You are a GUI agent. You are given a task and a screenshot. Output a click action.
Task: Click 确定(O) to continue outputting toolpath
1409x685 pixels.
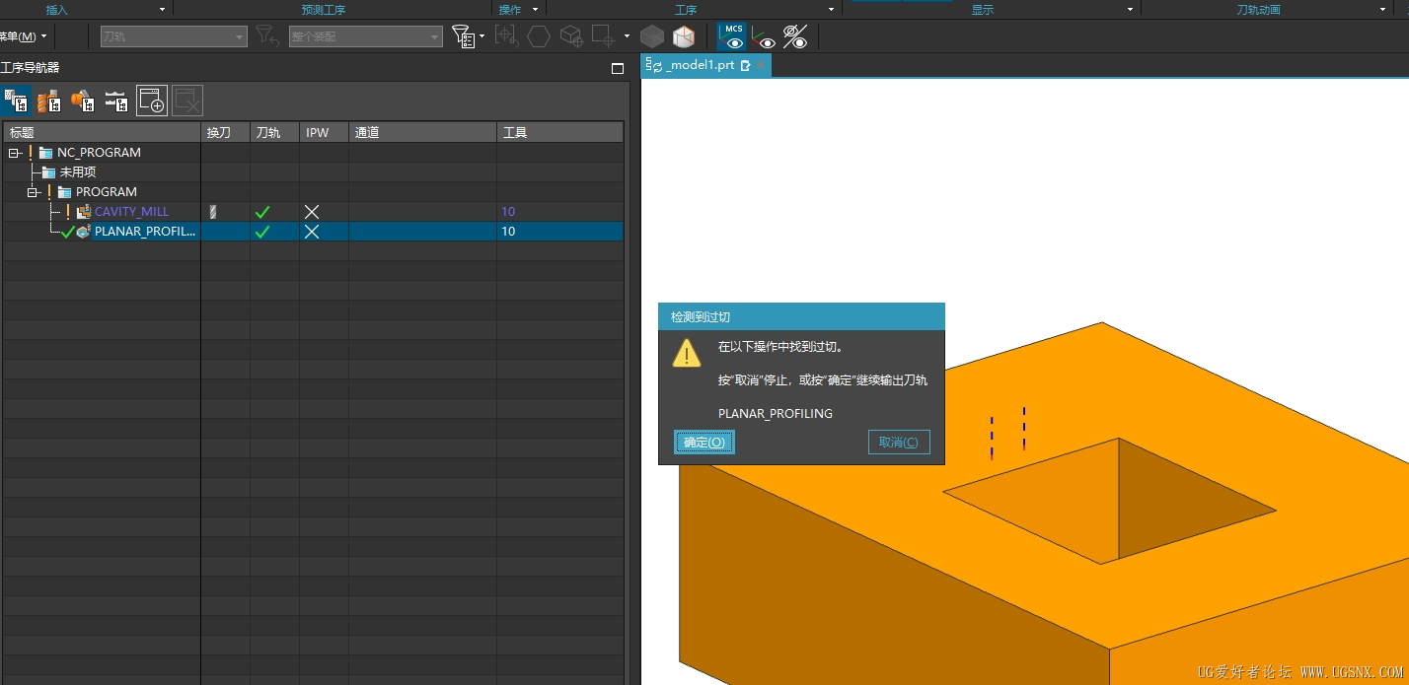click(x=704, y=443)
